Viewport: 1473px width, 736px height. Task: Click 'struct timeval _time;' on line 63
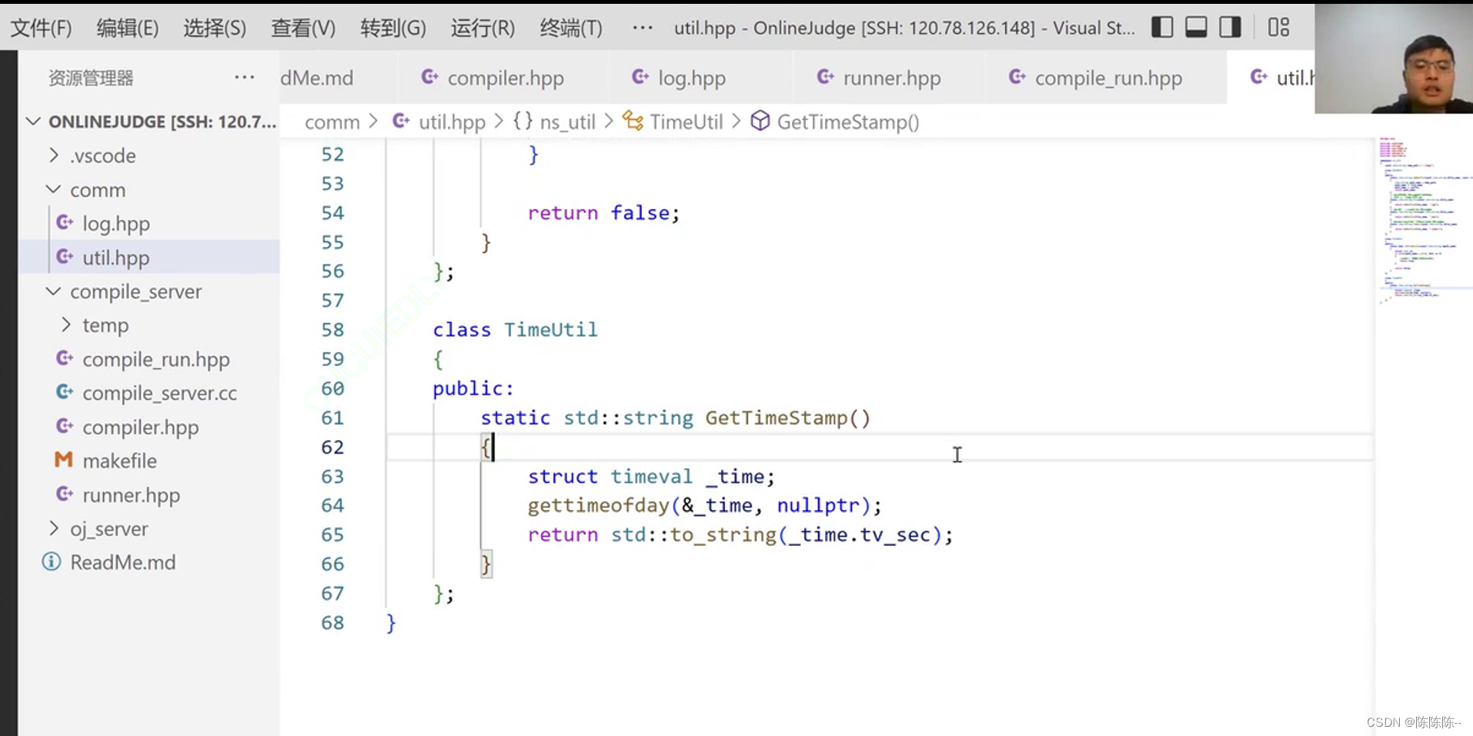click(651, 476)
